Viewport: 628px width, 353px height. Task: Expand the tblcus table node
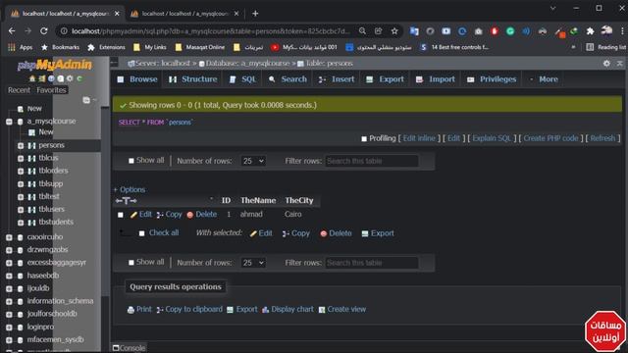click(x=21, y=159)
